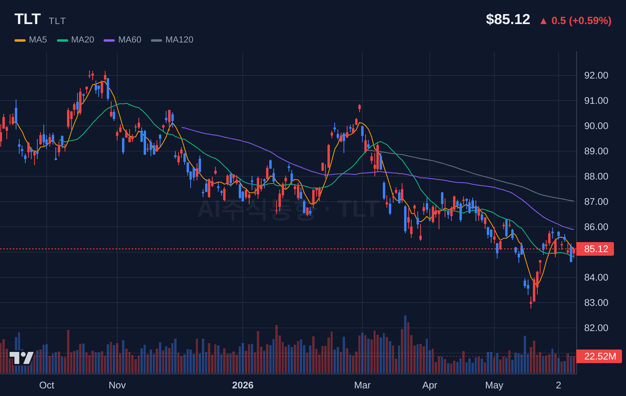Click the 87.00 price axis label

[x=596, y=202]
